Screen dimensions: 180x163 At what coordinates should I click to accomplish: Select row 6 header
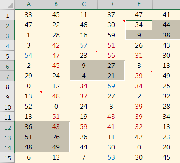(8, 66)
